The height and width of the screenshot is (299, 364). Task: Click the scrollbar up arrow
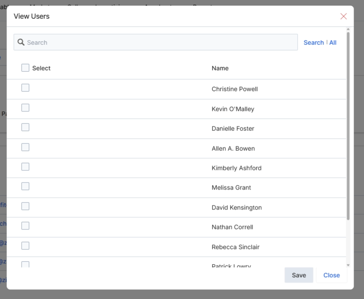coord(348,29)
